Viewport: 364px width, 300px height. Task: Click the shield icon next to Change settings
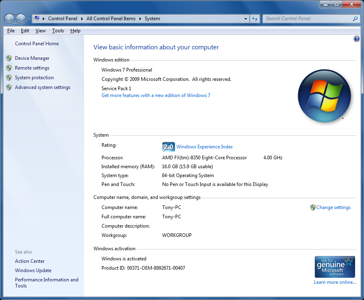coord(313,207)
